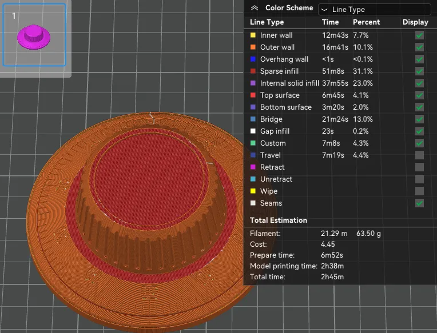The width and height of the screenshot is (437, 333).
Task: Select plate 1 thumbnail preview
Action: [x=34, y=35]
